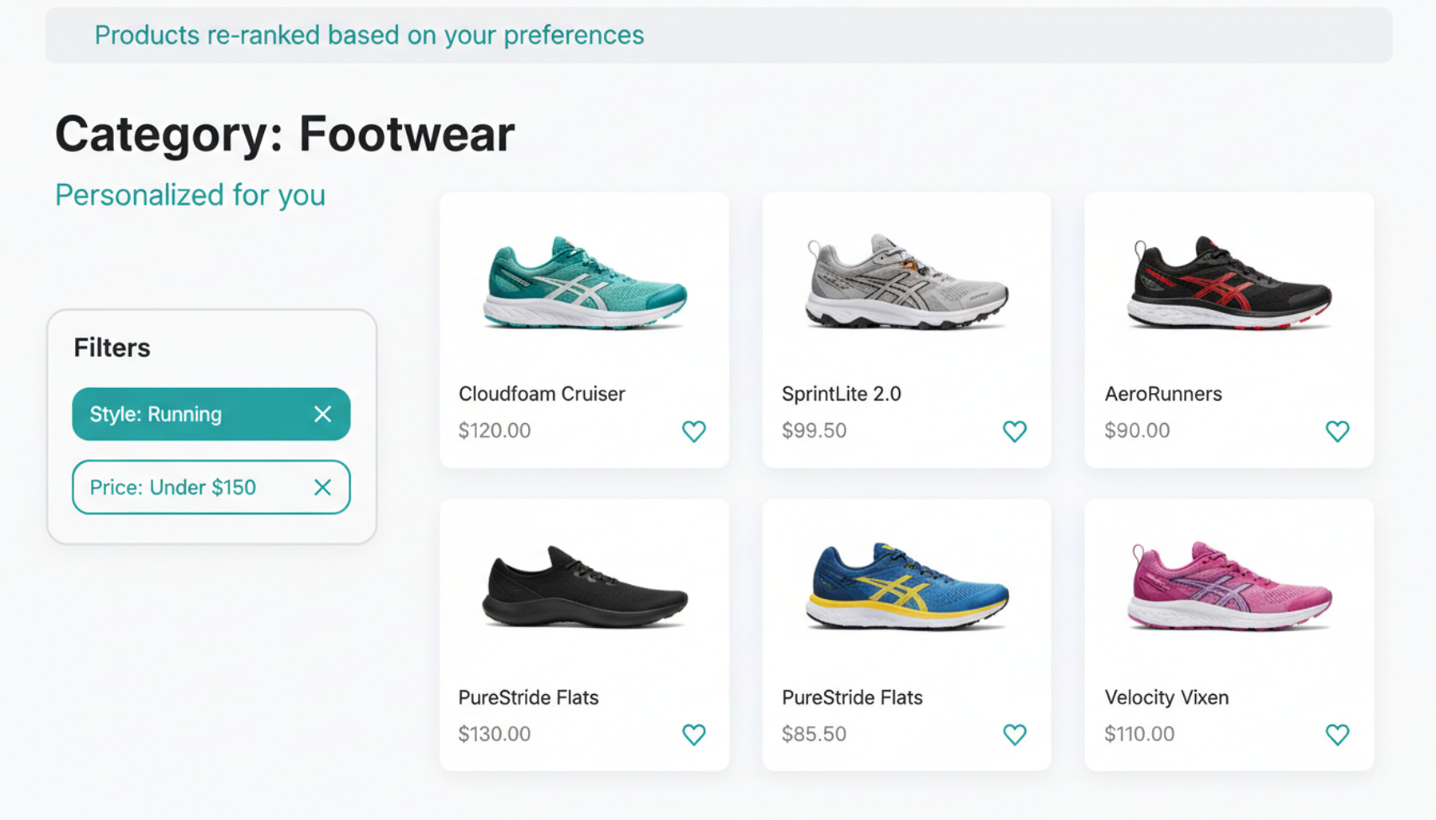Image resolution: width=1436 pixels, height=820 pixels.
Task: Open the all-black PureStride Flats shoe image
Action: [585, 588]
